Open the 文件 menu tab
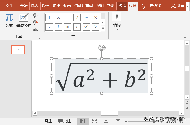The height and width of the screenshot is (125, 190). coord(9,6)
